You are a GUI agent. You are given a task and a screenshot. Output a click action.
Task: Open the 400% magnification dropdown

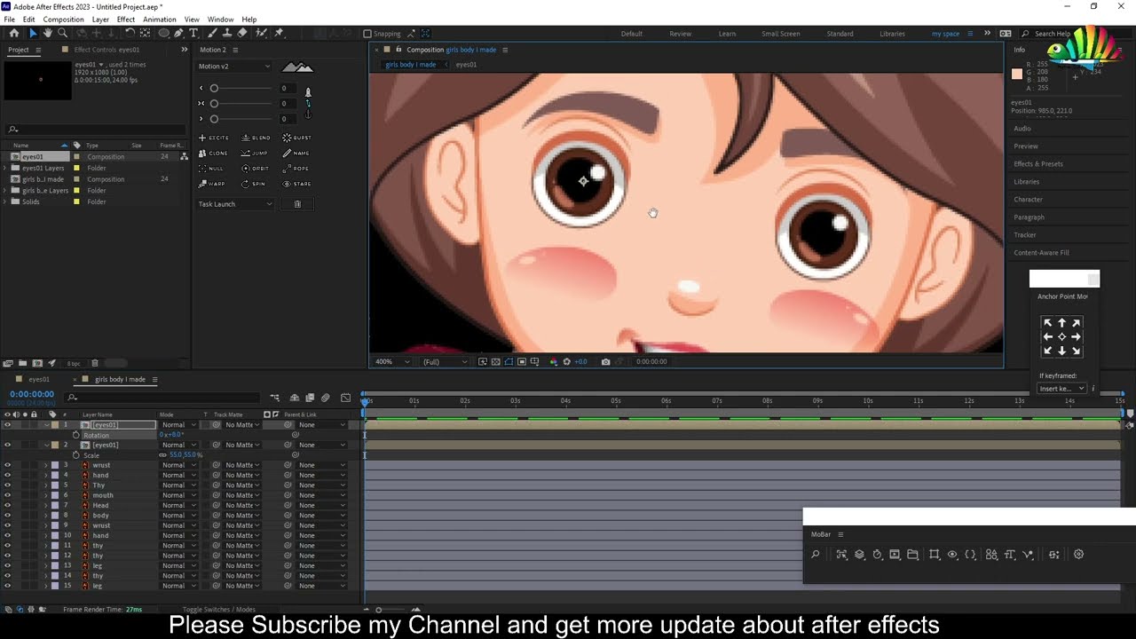click(x=392, y=362)
